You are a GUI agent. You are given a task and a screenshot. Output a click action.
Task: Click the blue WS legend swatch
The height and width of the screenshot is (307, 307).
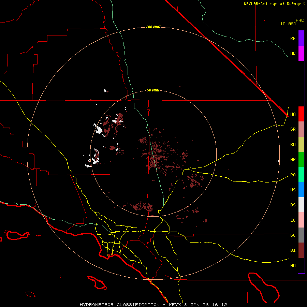(301, 190)
